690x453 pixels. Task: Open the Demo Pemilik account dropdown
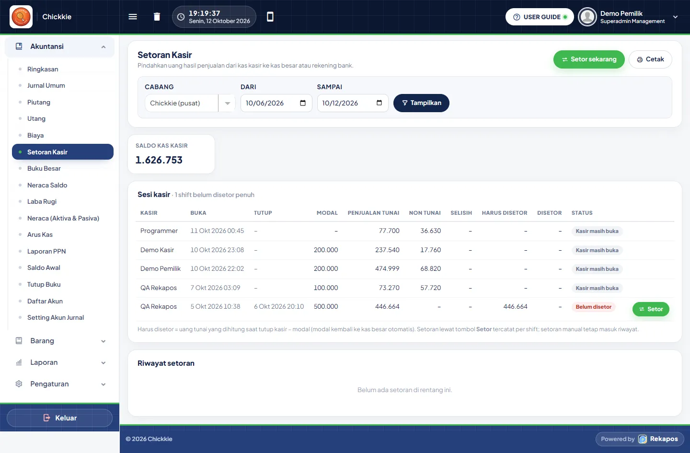676,17
